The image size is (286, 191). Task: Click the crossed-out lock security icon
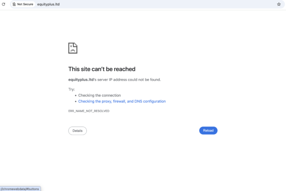click(14, 4)
